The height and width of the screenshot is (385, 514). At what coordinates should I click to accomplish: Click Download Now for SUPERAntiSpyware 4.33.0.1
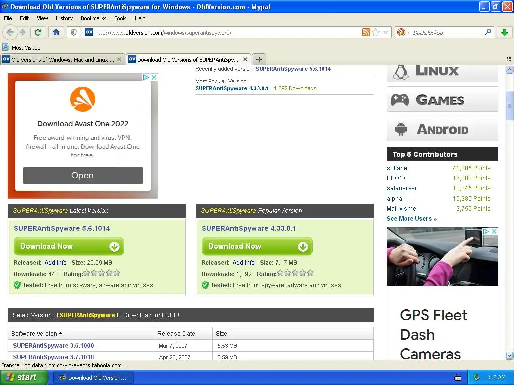pyautogui.click(x=257, y=246)
